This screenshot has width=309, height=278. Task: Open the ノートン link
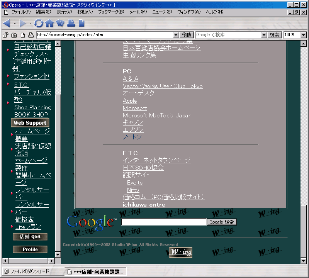(132, 137)
